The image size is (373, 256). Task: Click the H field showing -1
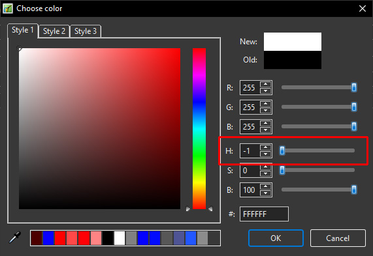250,150
